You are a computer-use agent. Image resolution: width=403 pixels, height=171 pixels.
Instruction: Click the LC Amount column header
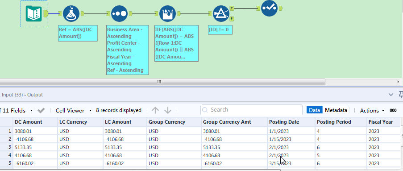coord(125,122)
